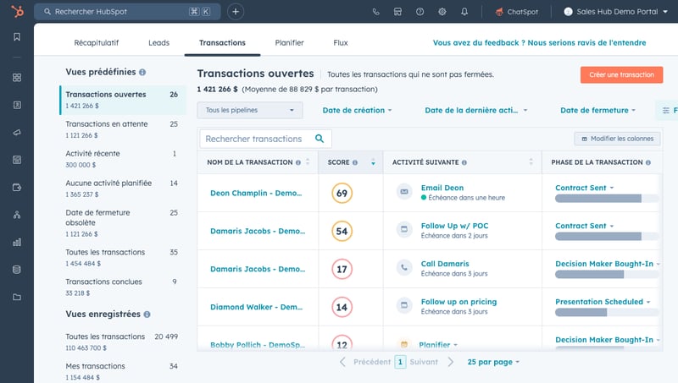The height and width of the screenshot is (383, 678).
Task: Click Suivant pagination button
Action: [x=424, y=362]
